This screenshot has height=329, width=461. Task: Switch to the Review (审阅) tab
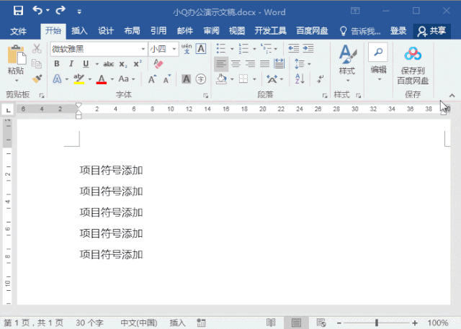pyautogui.click(x=211, y=31)
